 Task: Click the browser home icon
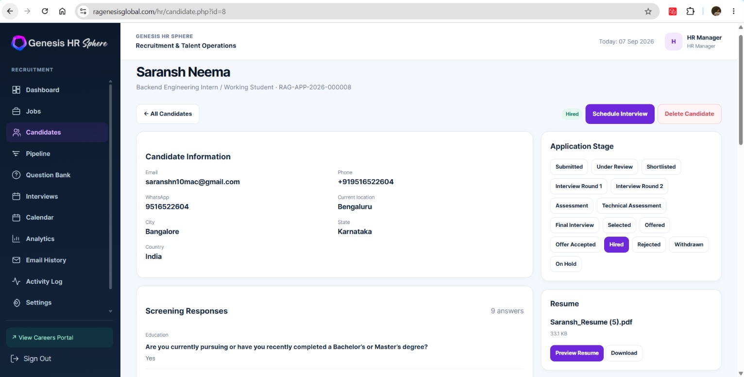(x=62, y=11)
